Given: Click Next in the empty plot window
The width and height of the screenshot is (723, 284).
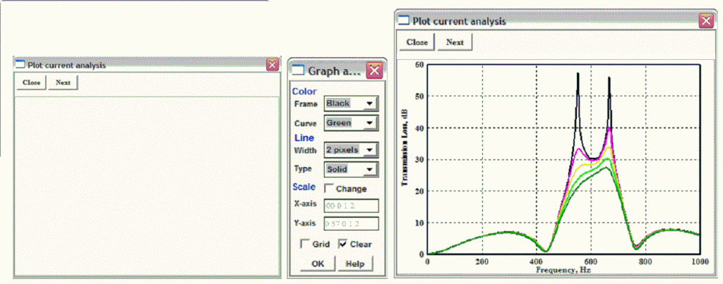Looking at the screenshot, I should [63, 82].
